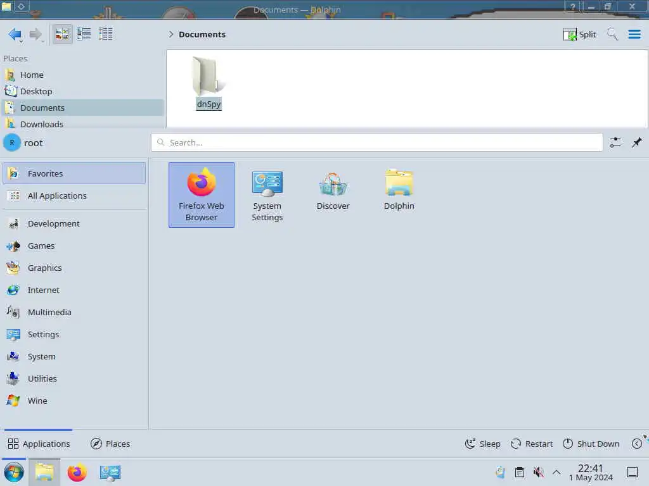This screenshot has height=486, width=649.
Task: Click the muted volume tray icon
Action: 538,472
